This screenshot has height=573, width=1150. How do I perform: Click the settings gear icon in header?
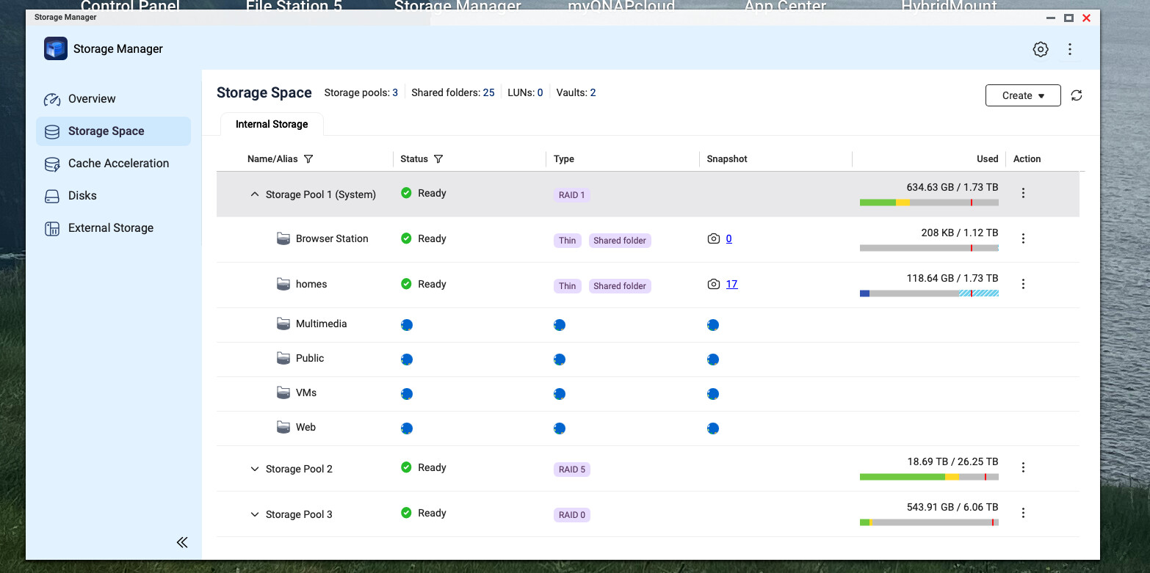click(1040, 49)
